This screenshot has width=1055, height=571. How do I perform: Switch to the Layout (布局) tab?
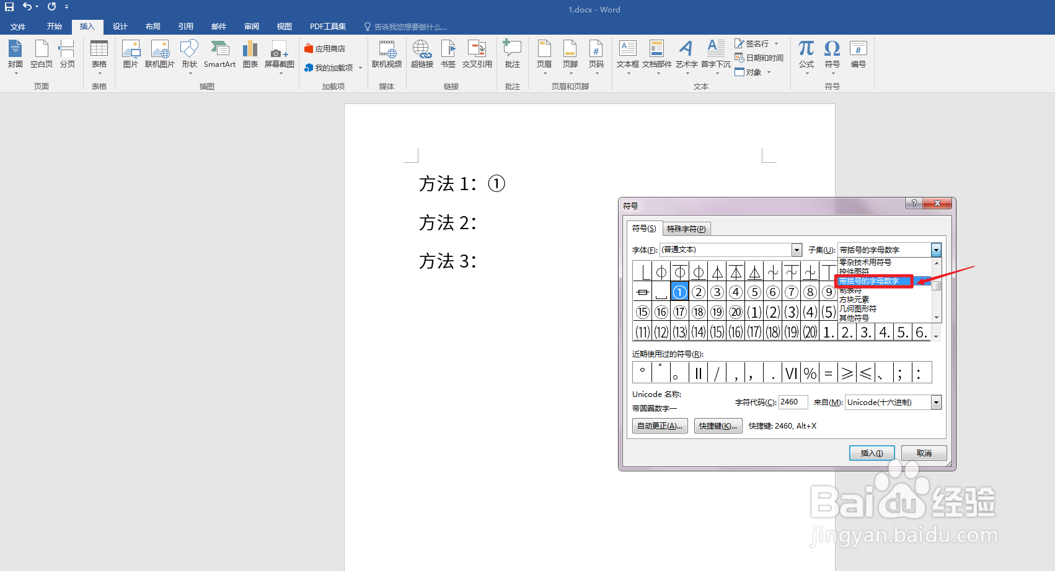point(153,27)
